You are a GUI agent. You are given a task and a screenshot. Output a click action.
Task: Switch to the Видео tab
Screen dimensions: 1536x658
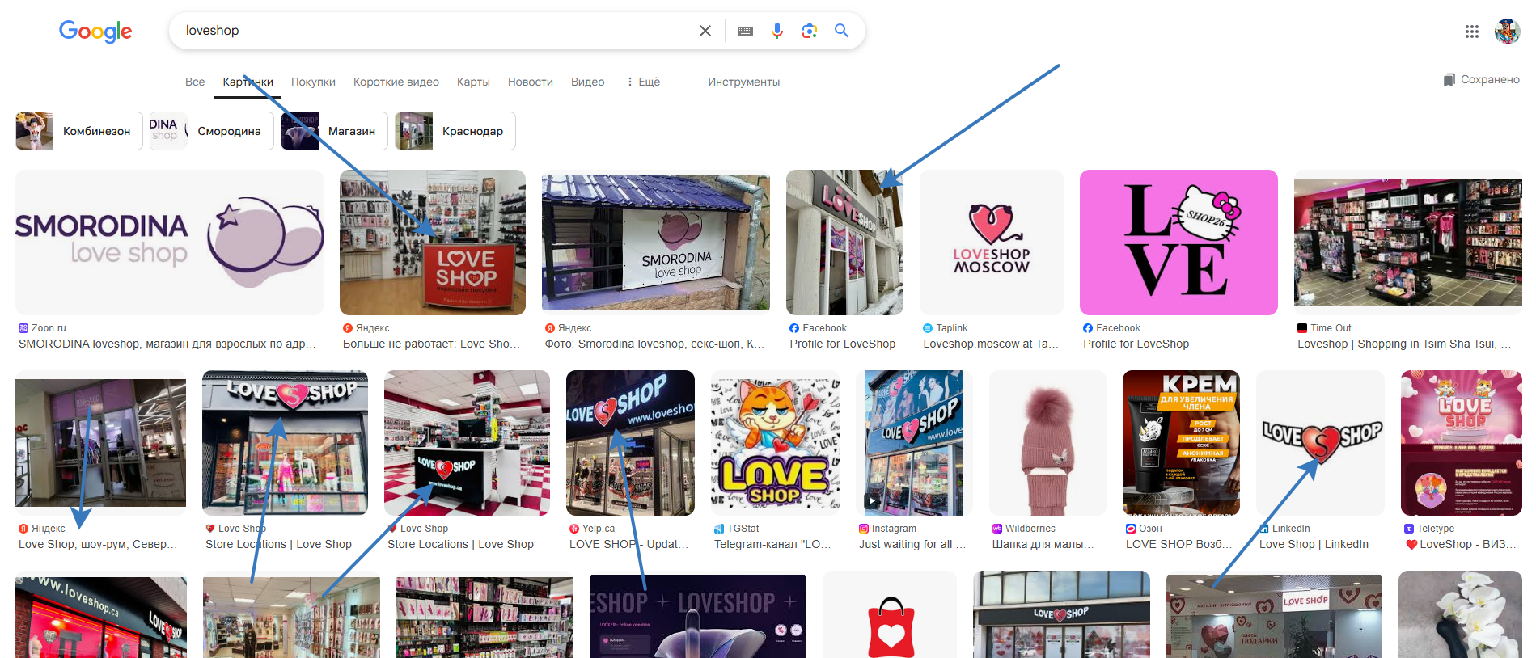[x=588, y=82]
